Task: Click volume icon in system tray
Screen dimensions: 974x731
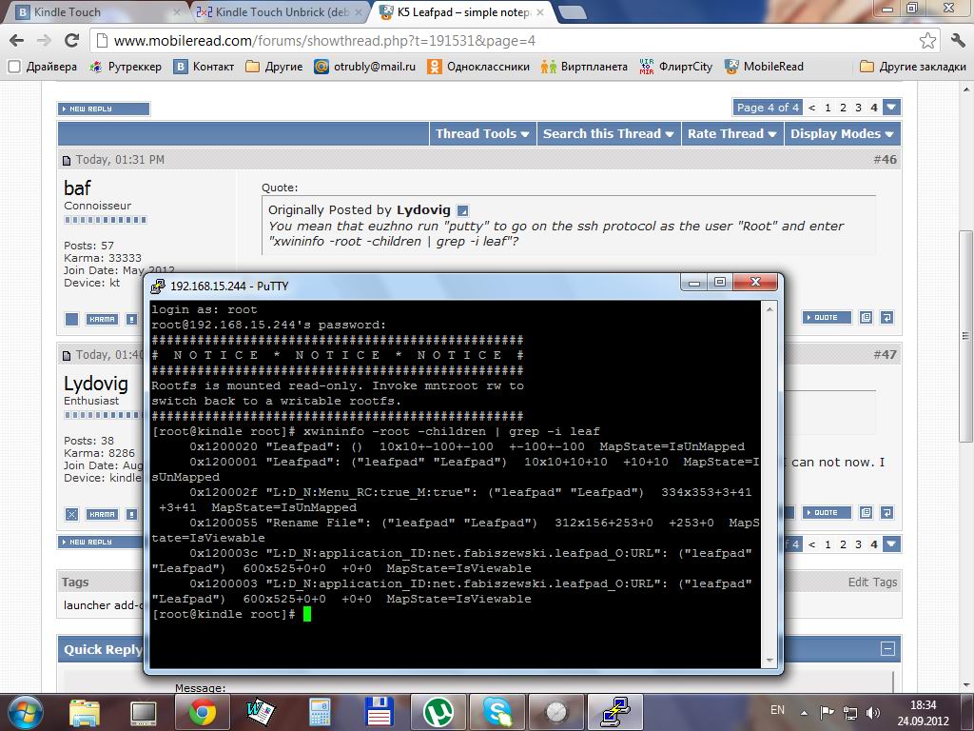Action: (x=873, y=713)
